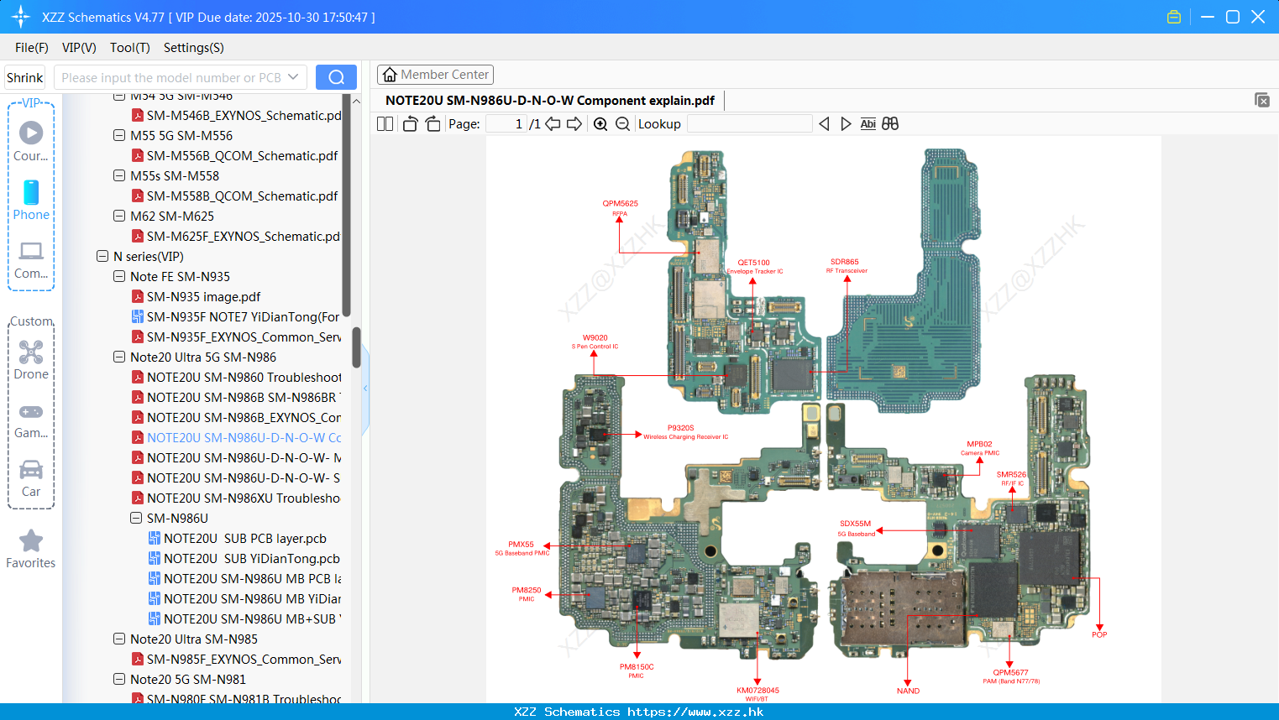Screen dimensions: 1279x720
Task: Click the binoculars search icon
Action: (x=890, y=123)
